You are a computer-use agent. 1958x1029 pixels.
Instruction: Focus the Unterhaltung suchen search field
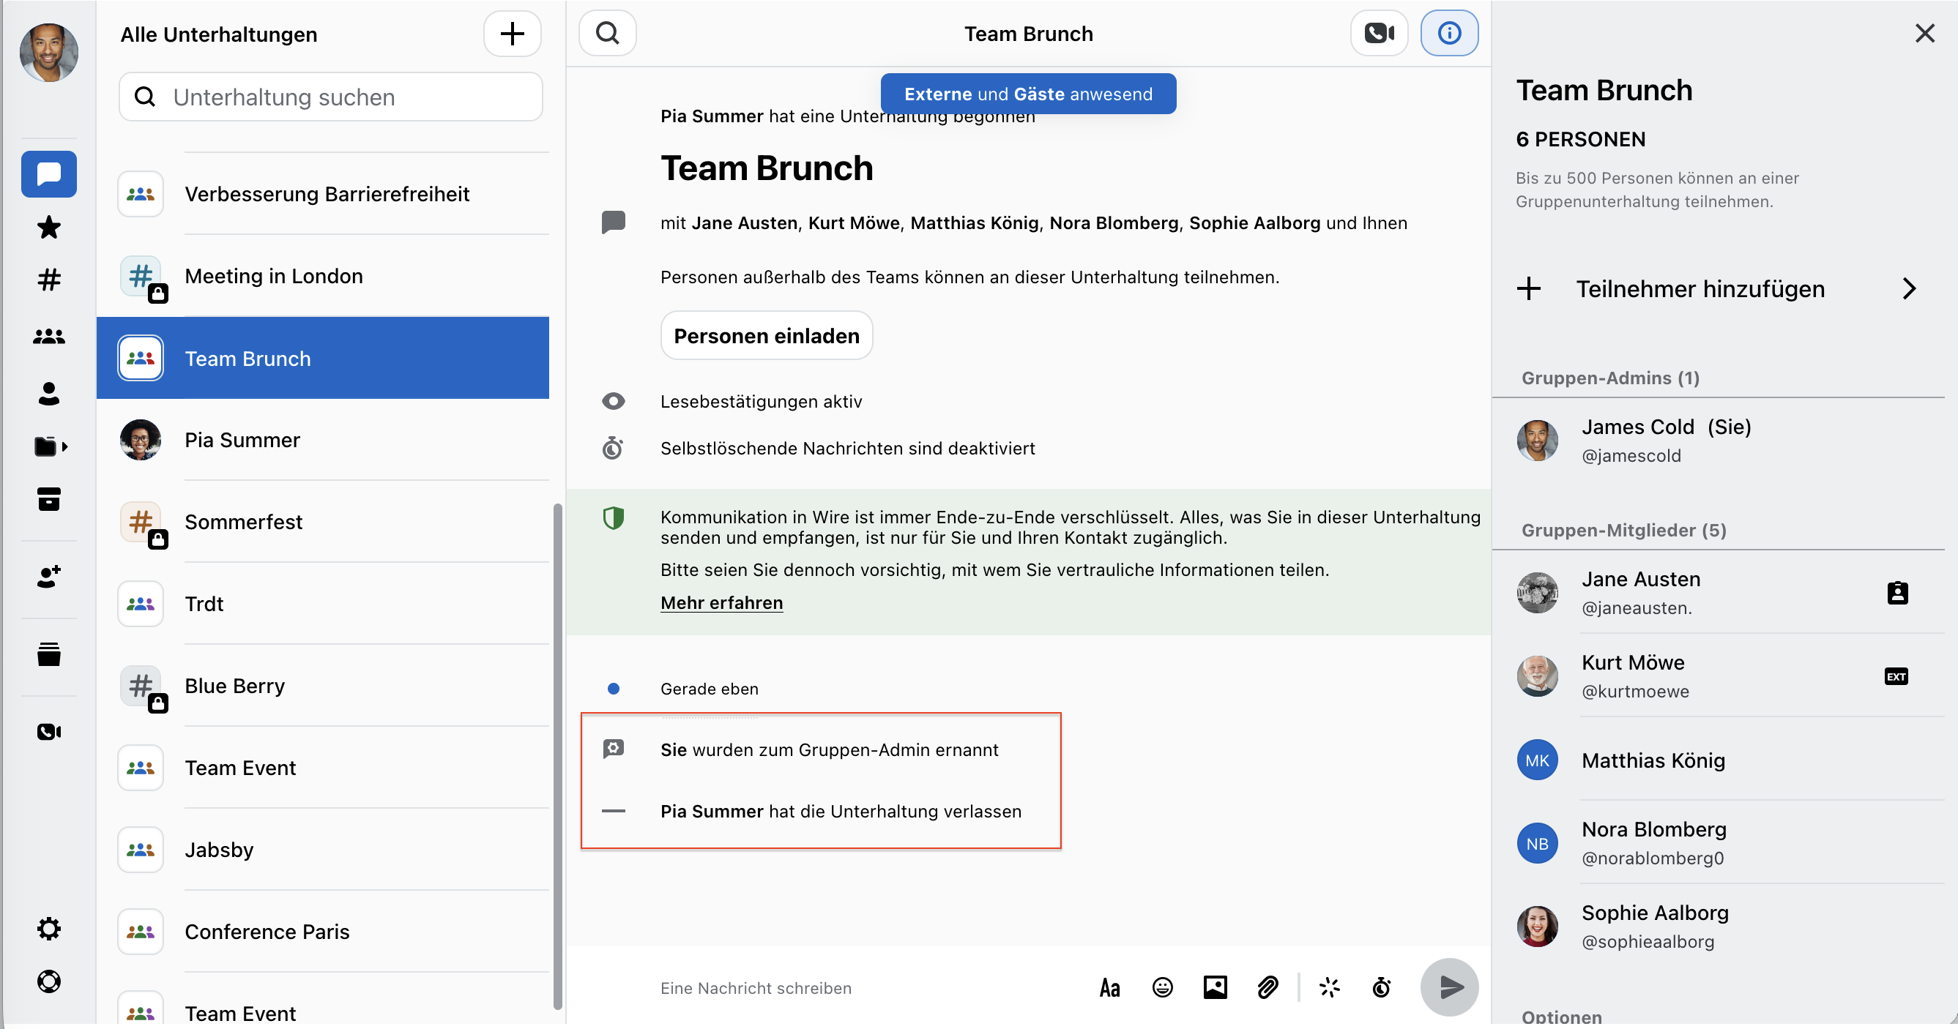(331, 97)
